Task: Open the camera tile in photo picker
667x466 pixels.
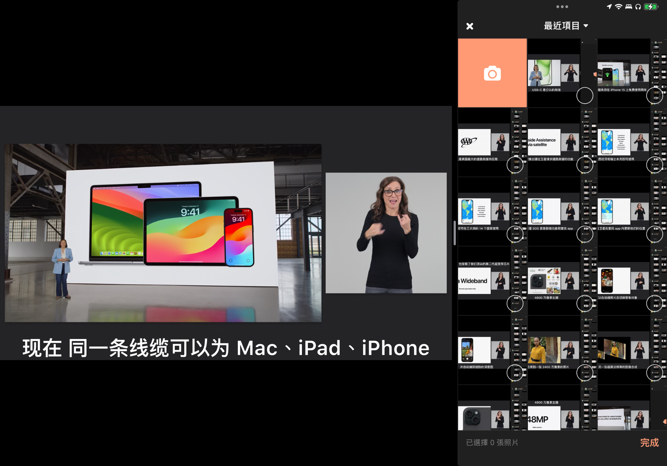Action: point(492,73)
